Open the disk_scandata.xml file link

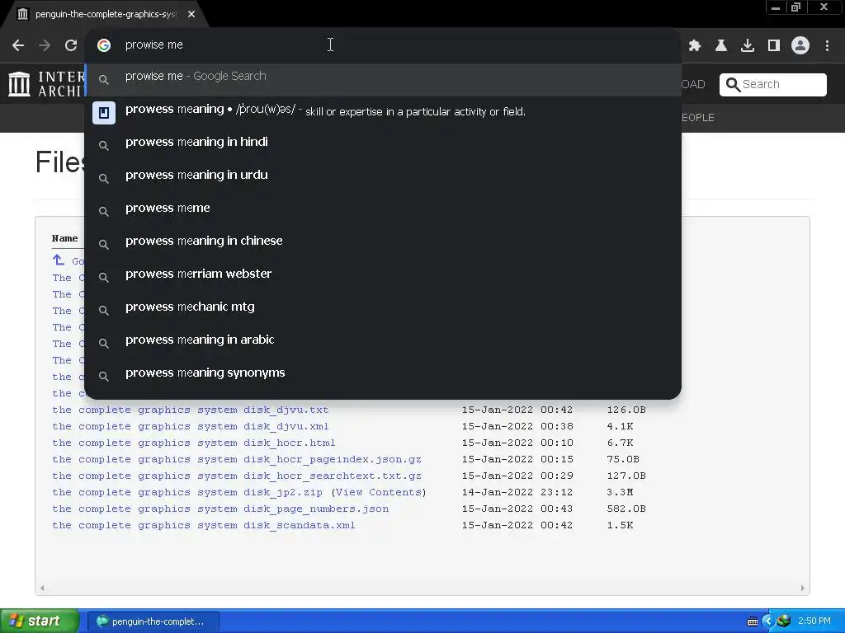(204, 525)
